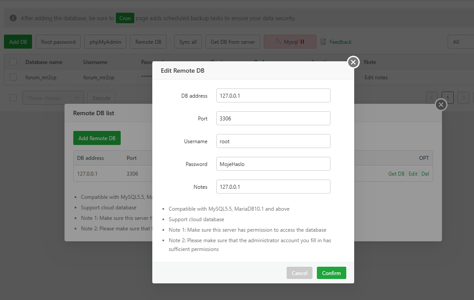474x300 pixels.
Task: Close the Edit Remote DB dialog
Action: (x=353, y=62)
